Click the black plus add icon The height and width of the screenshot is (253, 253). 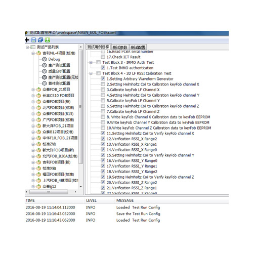[x=27, y=40]
